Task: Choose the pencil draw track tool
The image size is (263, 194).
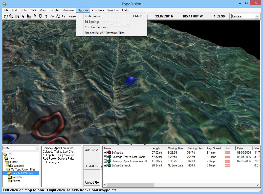Action: [40, 16]
